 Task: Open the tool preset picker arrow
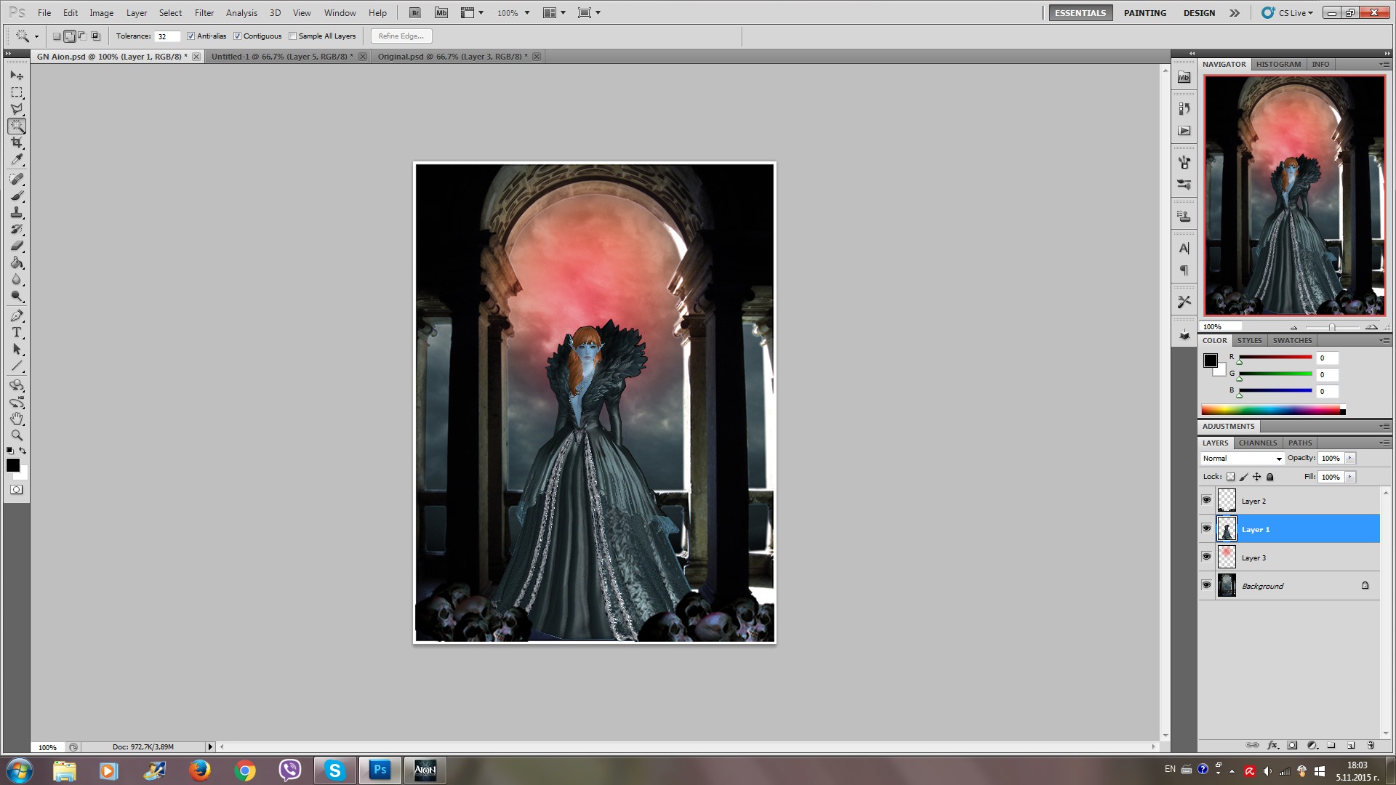click(36, 36)
